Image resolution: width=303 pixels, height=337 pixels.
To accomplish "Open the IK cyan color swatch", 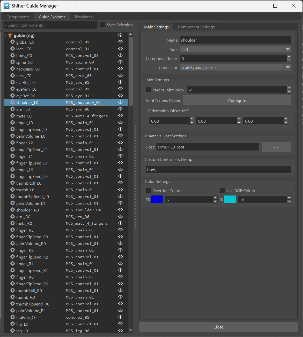I will pos(230,200).
